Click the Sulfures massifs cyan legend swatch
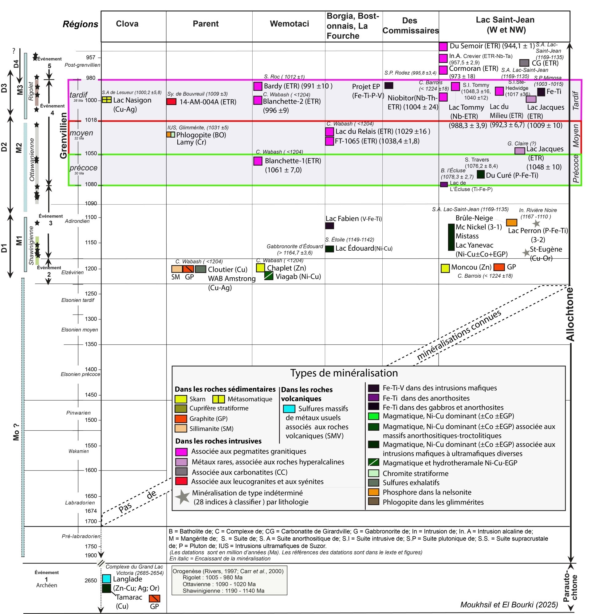The image size is (591, 614). tap(289, 409)
